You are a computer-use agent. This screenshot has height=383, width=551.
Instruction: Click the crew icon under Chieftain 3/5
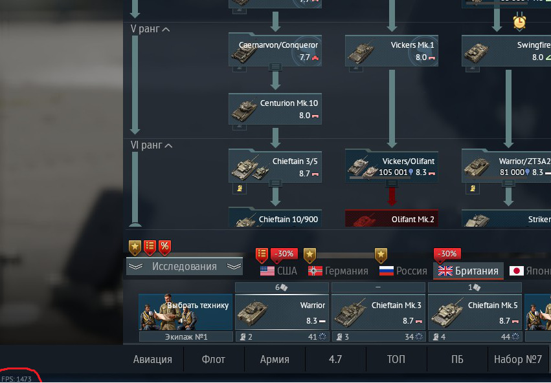tap(240, 189)
